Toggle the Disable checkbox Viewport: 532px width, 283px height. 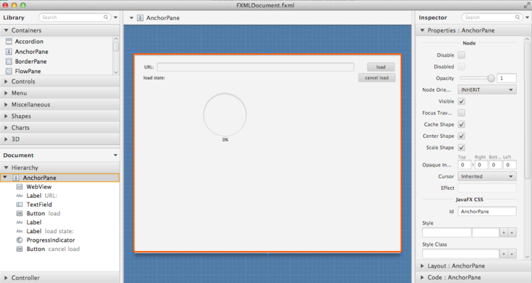pyautogui.click(x=462, y=55)
